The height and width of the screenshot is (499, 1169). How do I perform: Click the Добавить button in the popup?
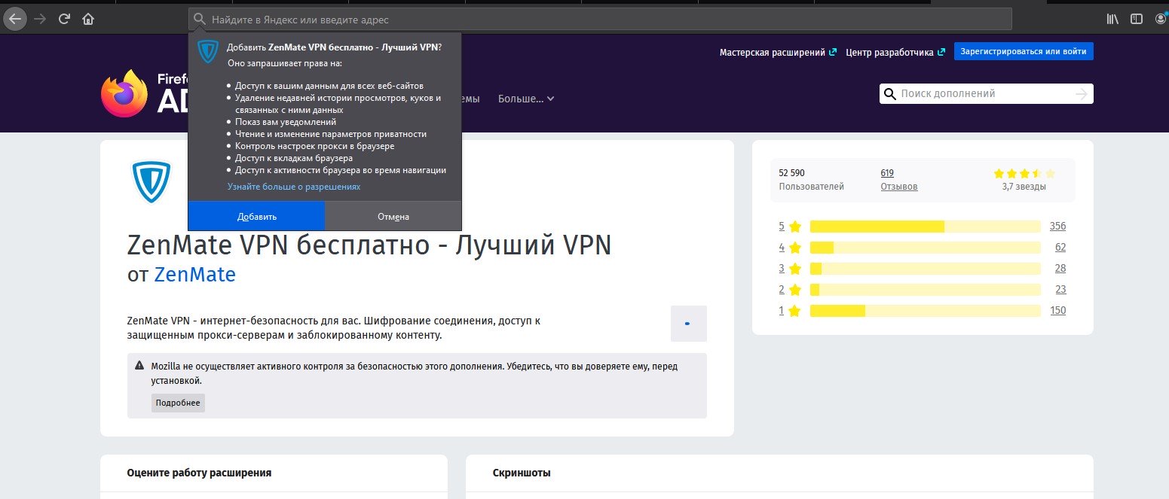tap(257, 216)
